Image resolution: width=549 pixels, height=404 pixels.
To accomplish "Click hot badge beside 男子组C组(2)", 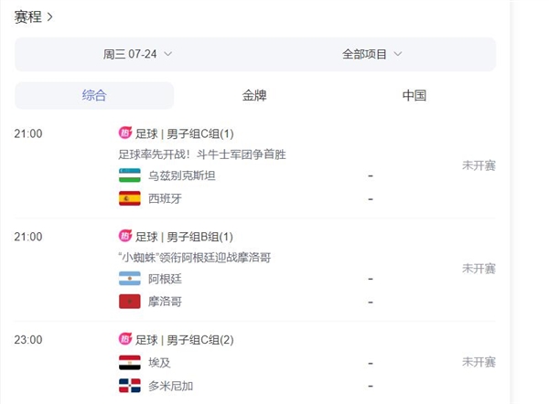I will click(x=125, y=340).
